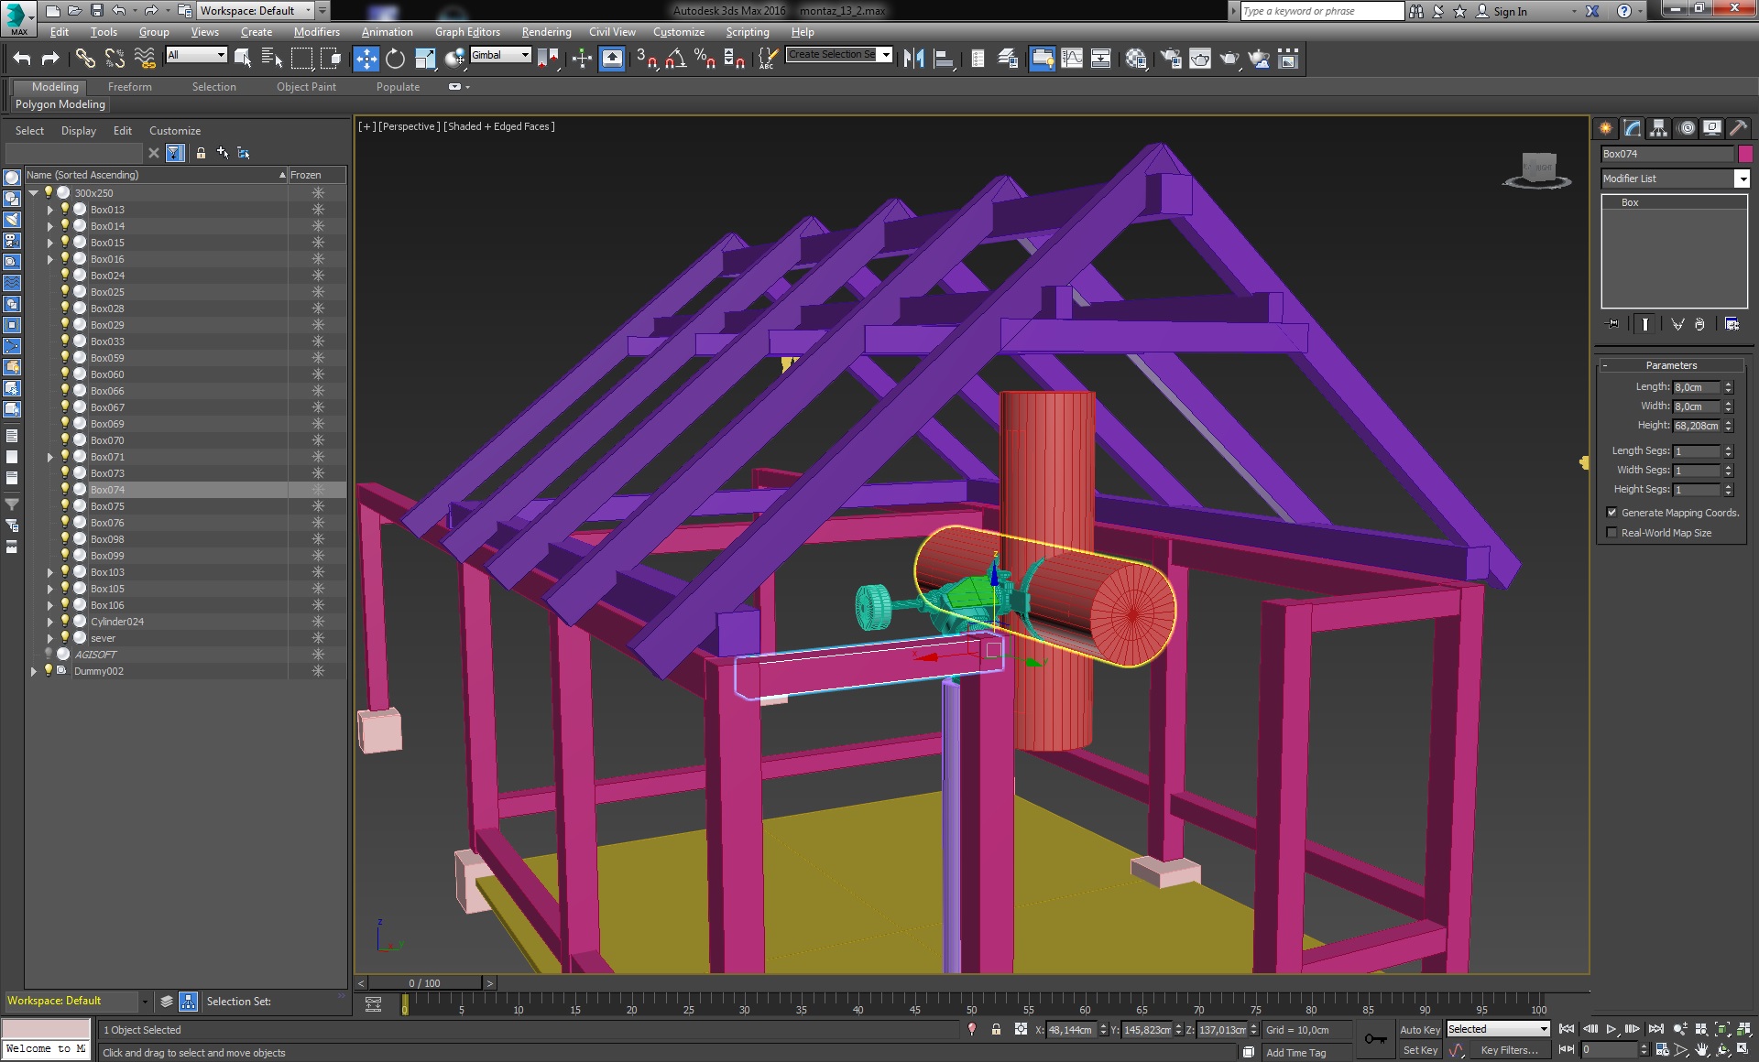1759x1062 pixels.
Task: Open the Utilities command panel tab
Action: click(x=1738, y=128)
